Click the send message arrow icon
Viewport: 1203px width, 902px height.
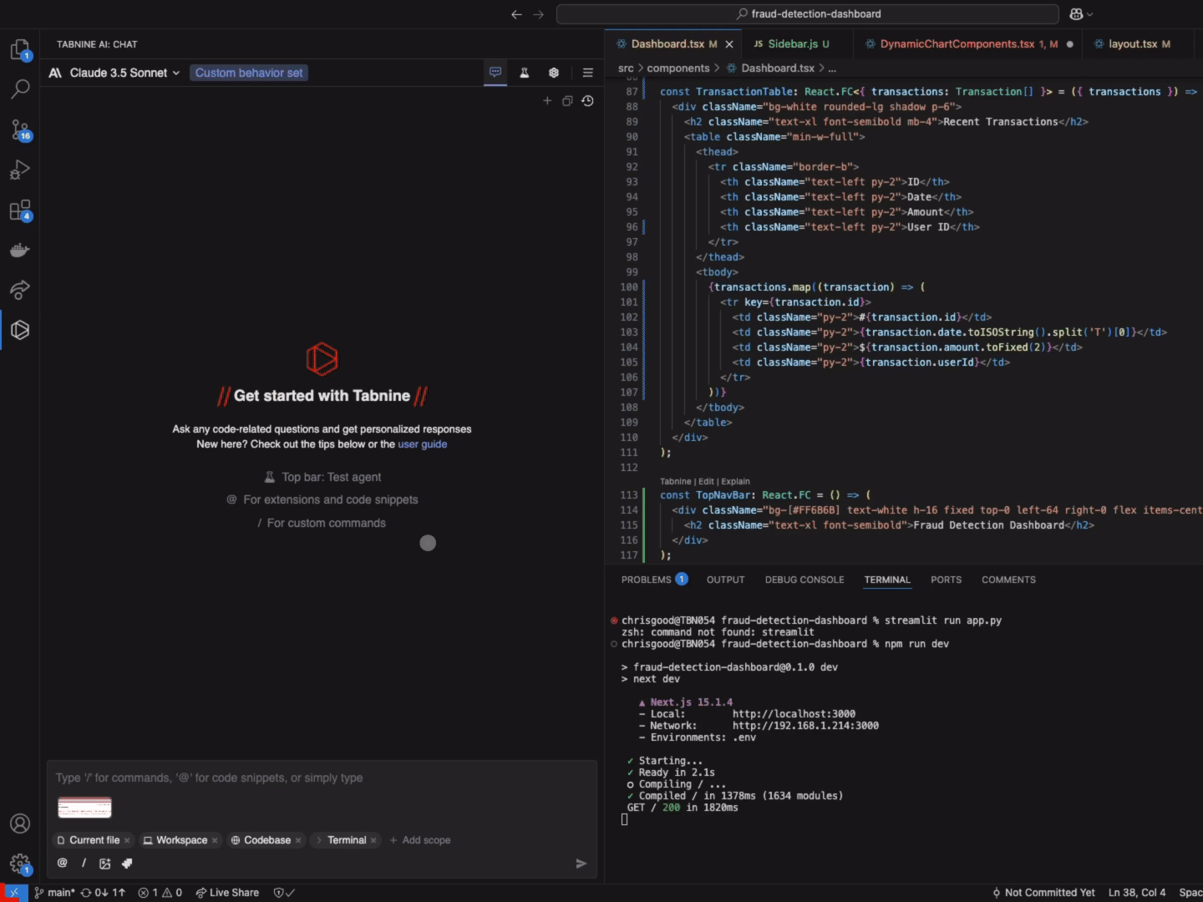tap(581, 864)
